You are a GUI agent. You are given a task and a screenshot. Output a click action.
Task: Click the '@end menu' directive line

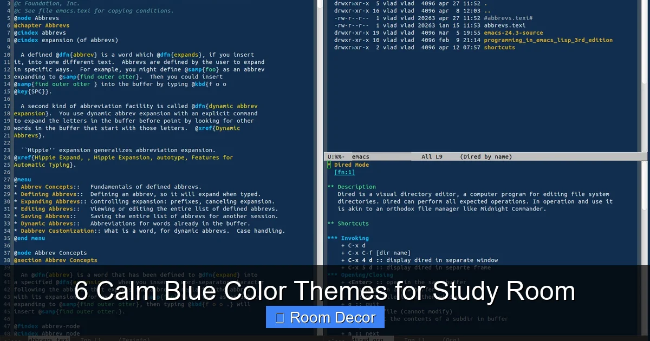[29, 238]
